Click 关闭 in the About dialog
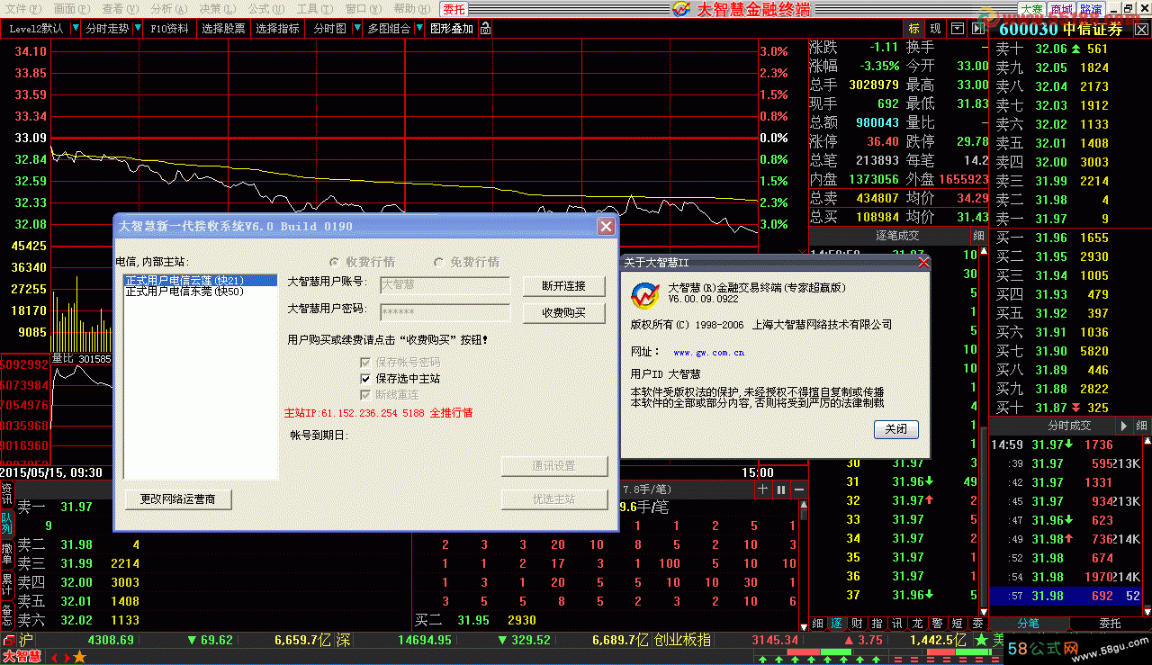The width and height of the screenshot is (1152, 665). pyautogui.click(x=895, y=429)
